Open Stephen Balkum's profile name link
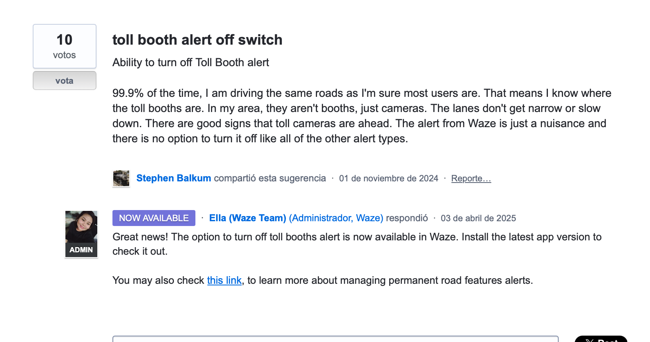650x342 pixels. [x=173, y=178]
